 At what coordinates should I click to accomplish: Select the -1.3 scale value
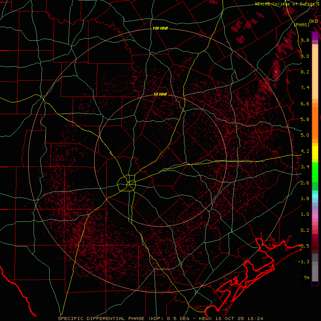pos(304,262)
